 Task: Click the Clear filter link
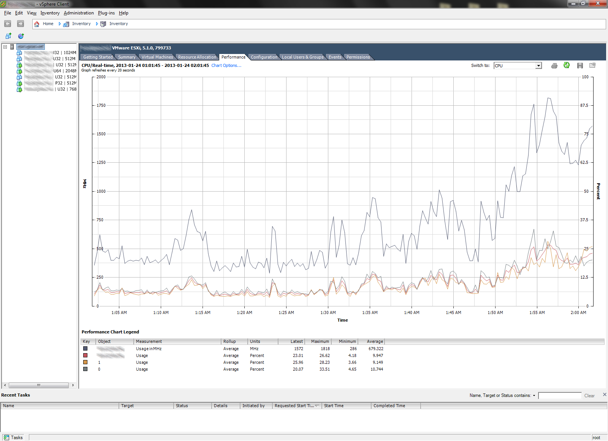click(589, 396)
